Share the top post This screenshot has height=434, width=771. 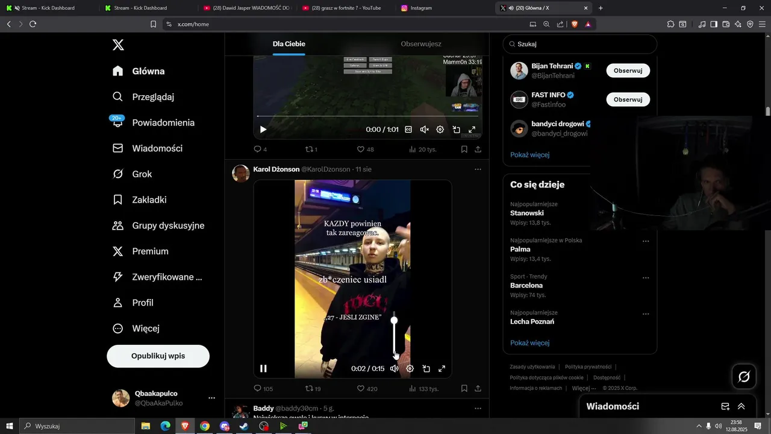pyautogui.click(x=478, y=149)
